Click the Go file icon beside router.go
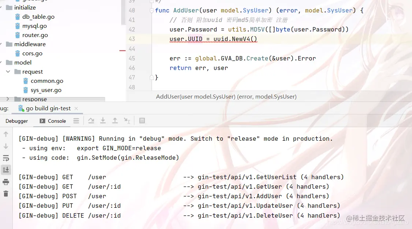This screenshot has width=412, height=229. [x=18, y=35]
